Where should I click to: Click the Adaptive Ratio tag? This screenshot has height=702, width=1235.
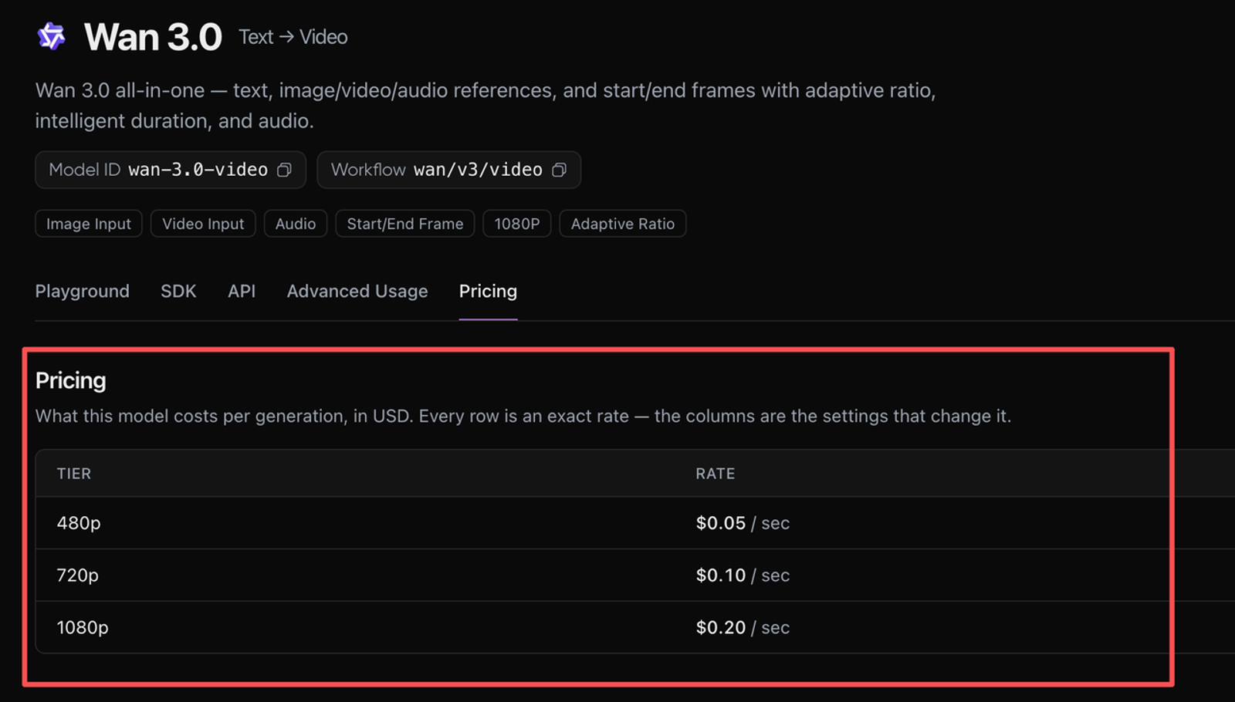(x=623, y=224)
